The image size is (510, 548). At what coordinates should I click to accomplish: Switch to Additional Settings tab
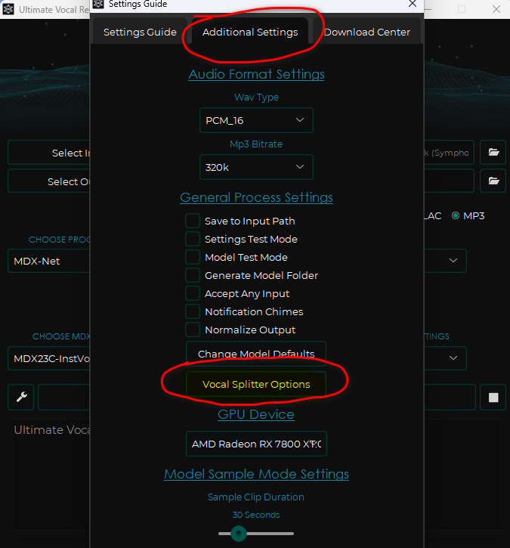[x=250, y=33]
